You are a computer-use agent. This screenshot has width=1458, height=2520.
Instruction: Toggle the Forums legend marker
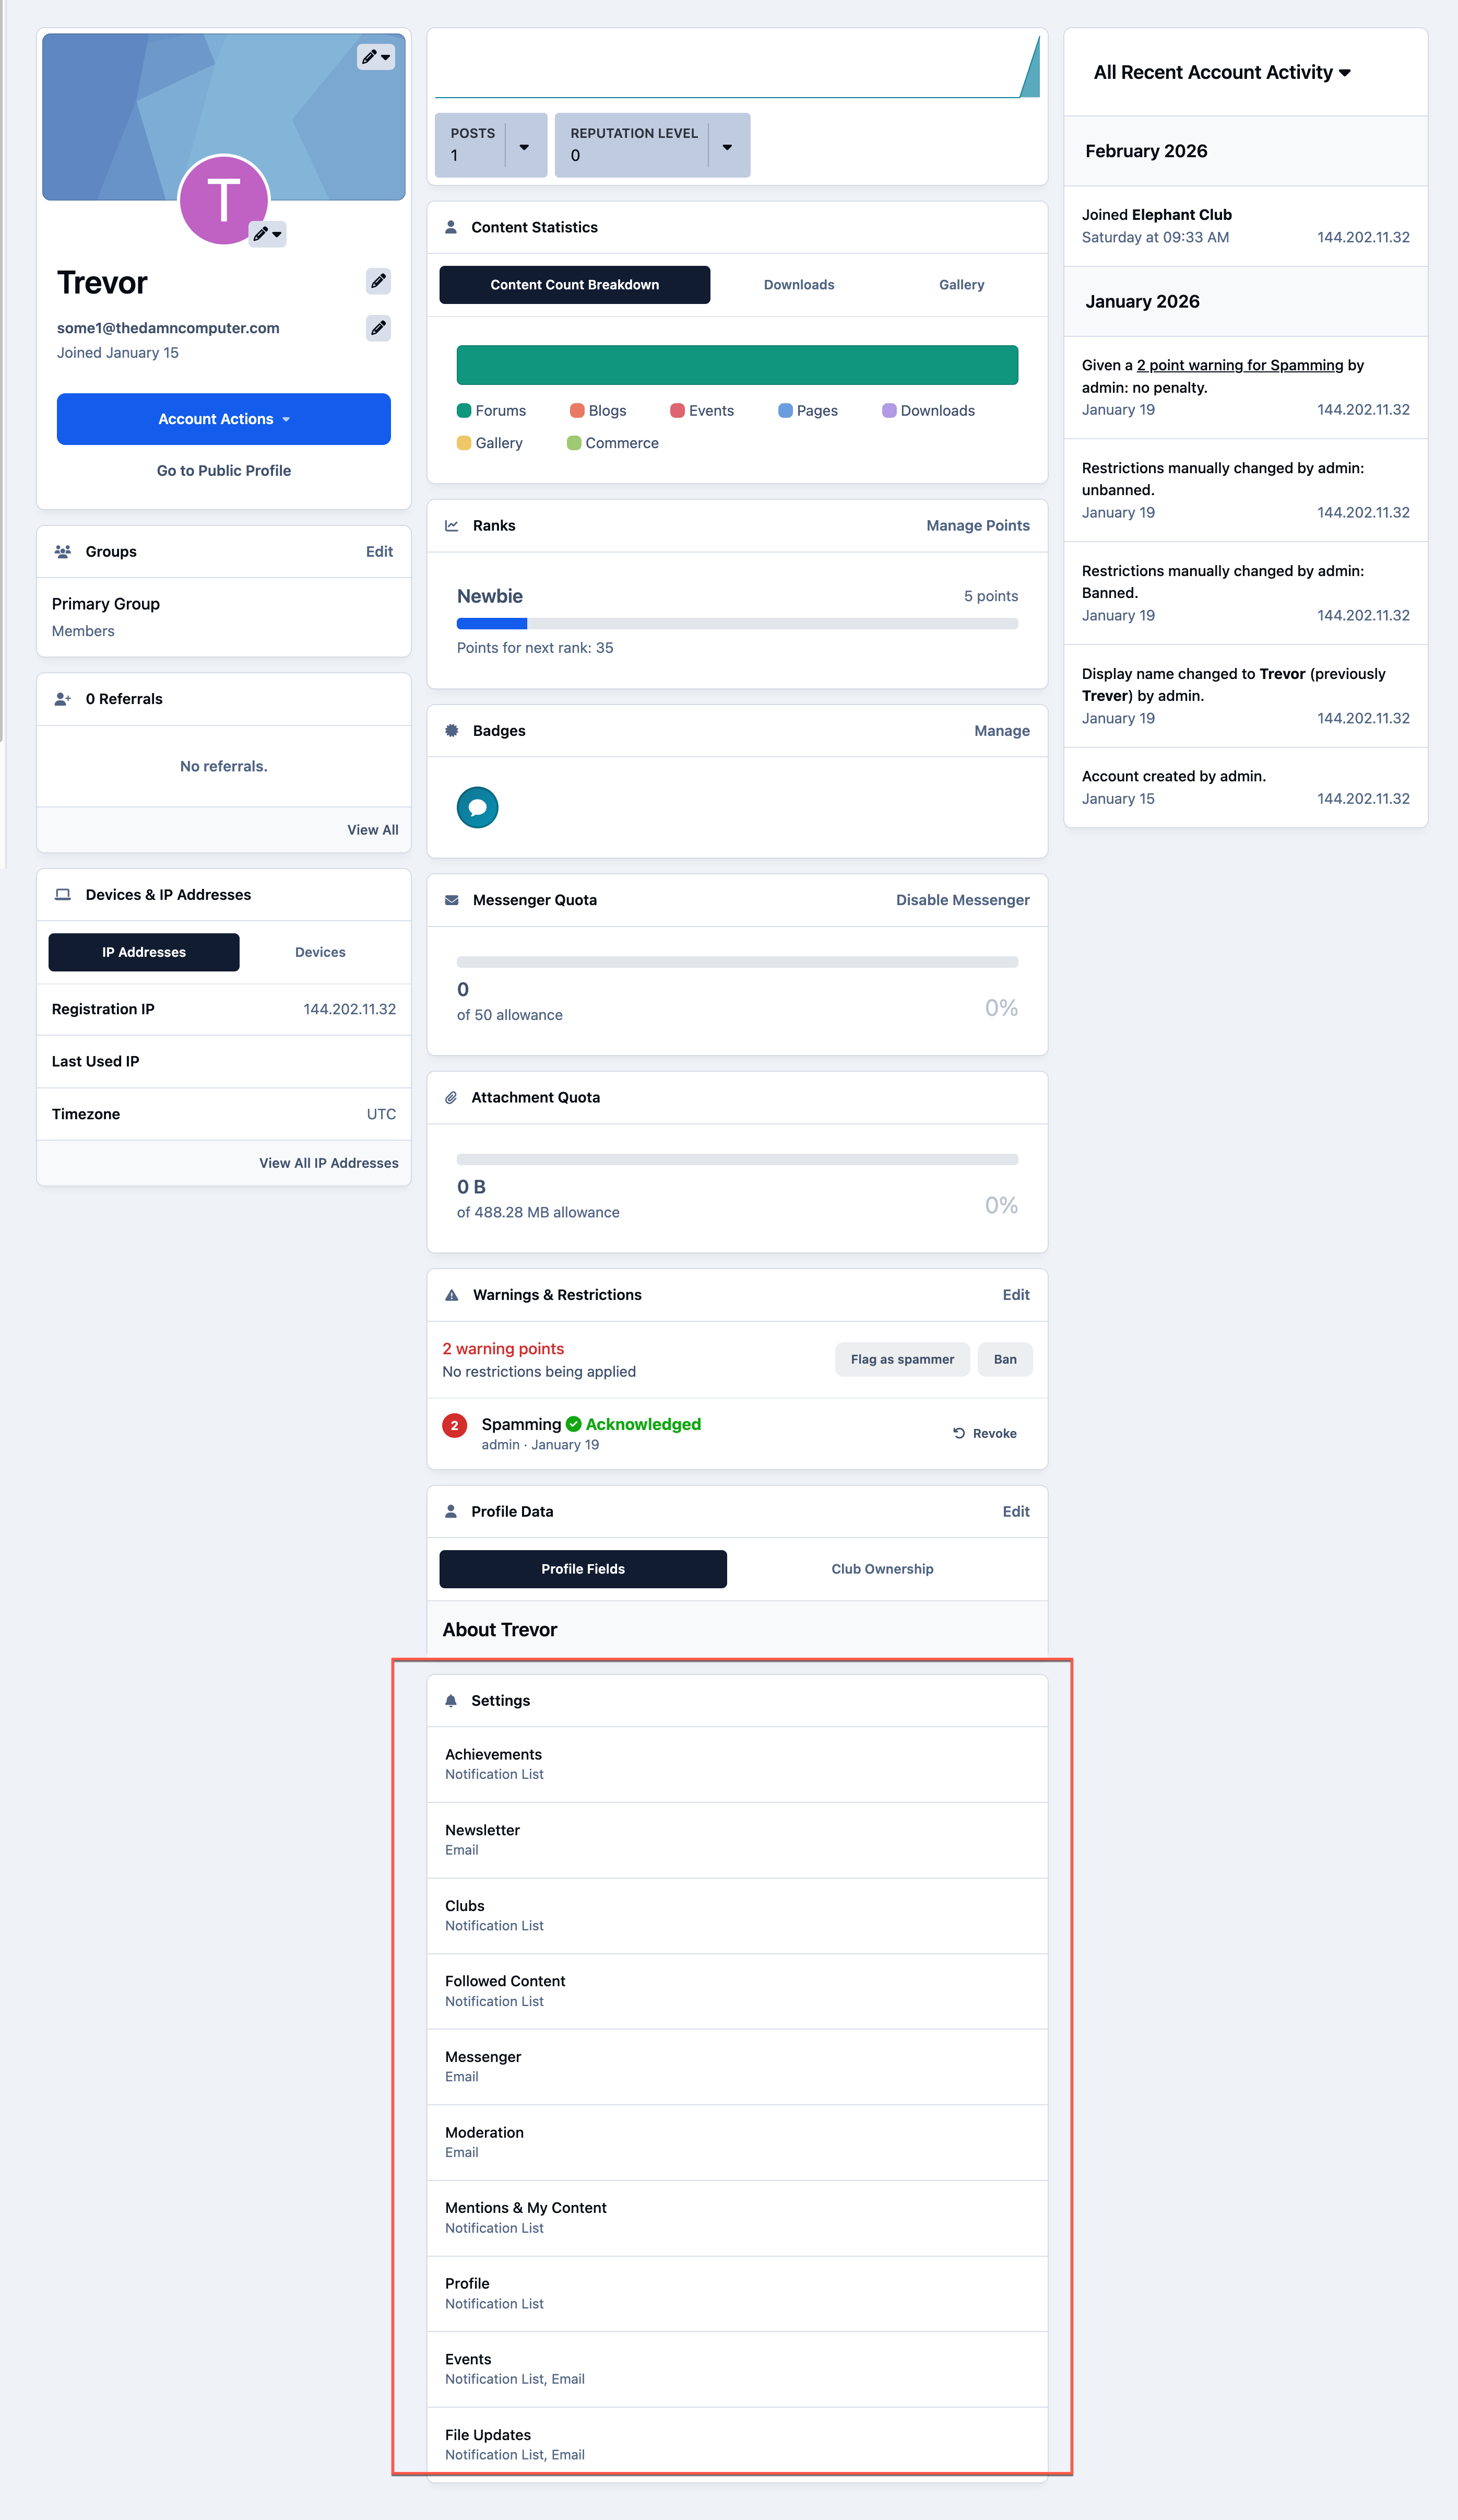click(464, 411)
